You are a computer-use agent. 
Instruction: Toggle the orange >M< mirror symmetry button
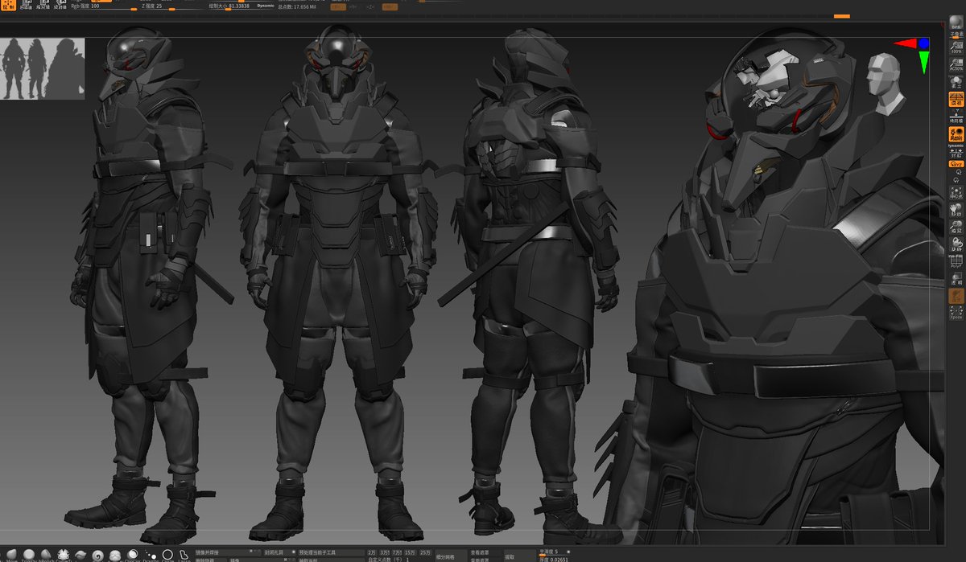tap(390, 6)
